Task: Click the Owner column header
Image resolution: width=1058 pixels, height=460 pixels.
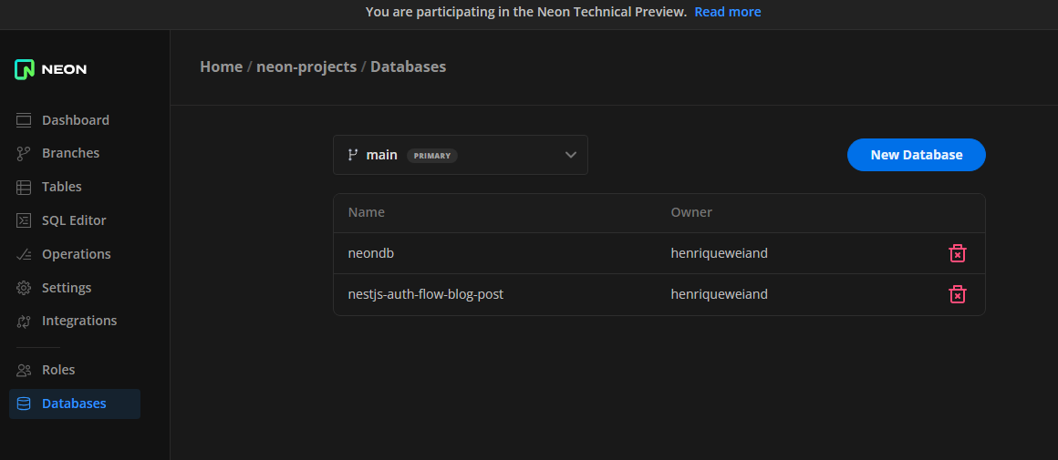Action: point(691,212)
